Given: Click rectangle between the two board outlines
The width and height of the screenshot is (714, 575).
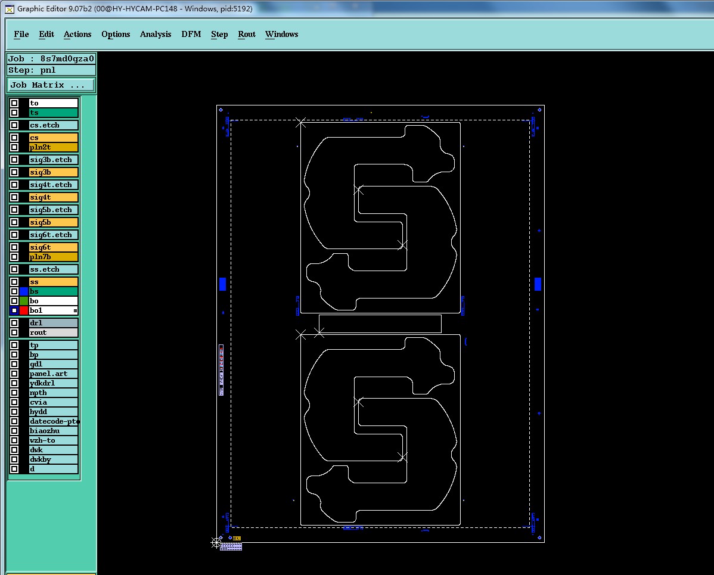Looking at the screenshot, I should [380, 324].
